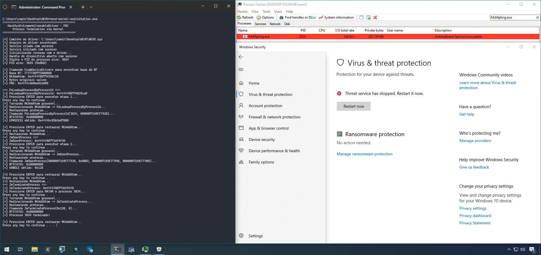Viewport: 541px width, 255px height.
Task: Click Firewall & network protection antenna icon
Action: point(241,117)
